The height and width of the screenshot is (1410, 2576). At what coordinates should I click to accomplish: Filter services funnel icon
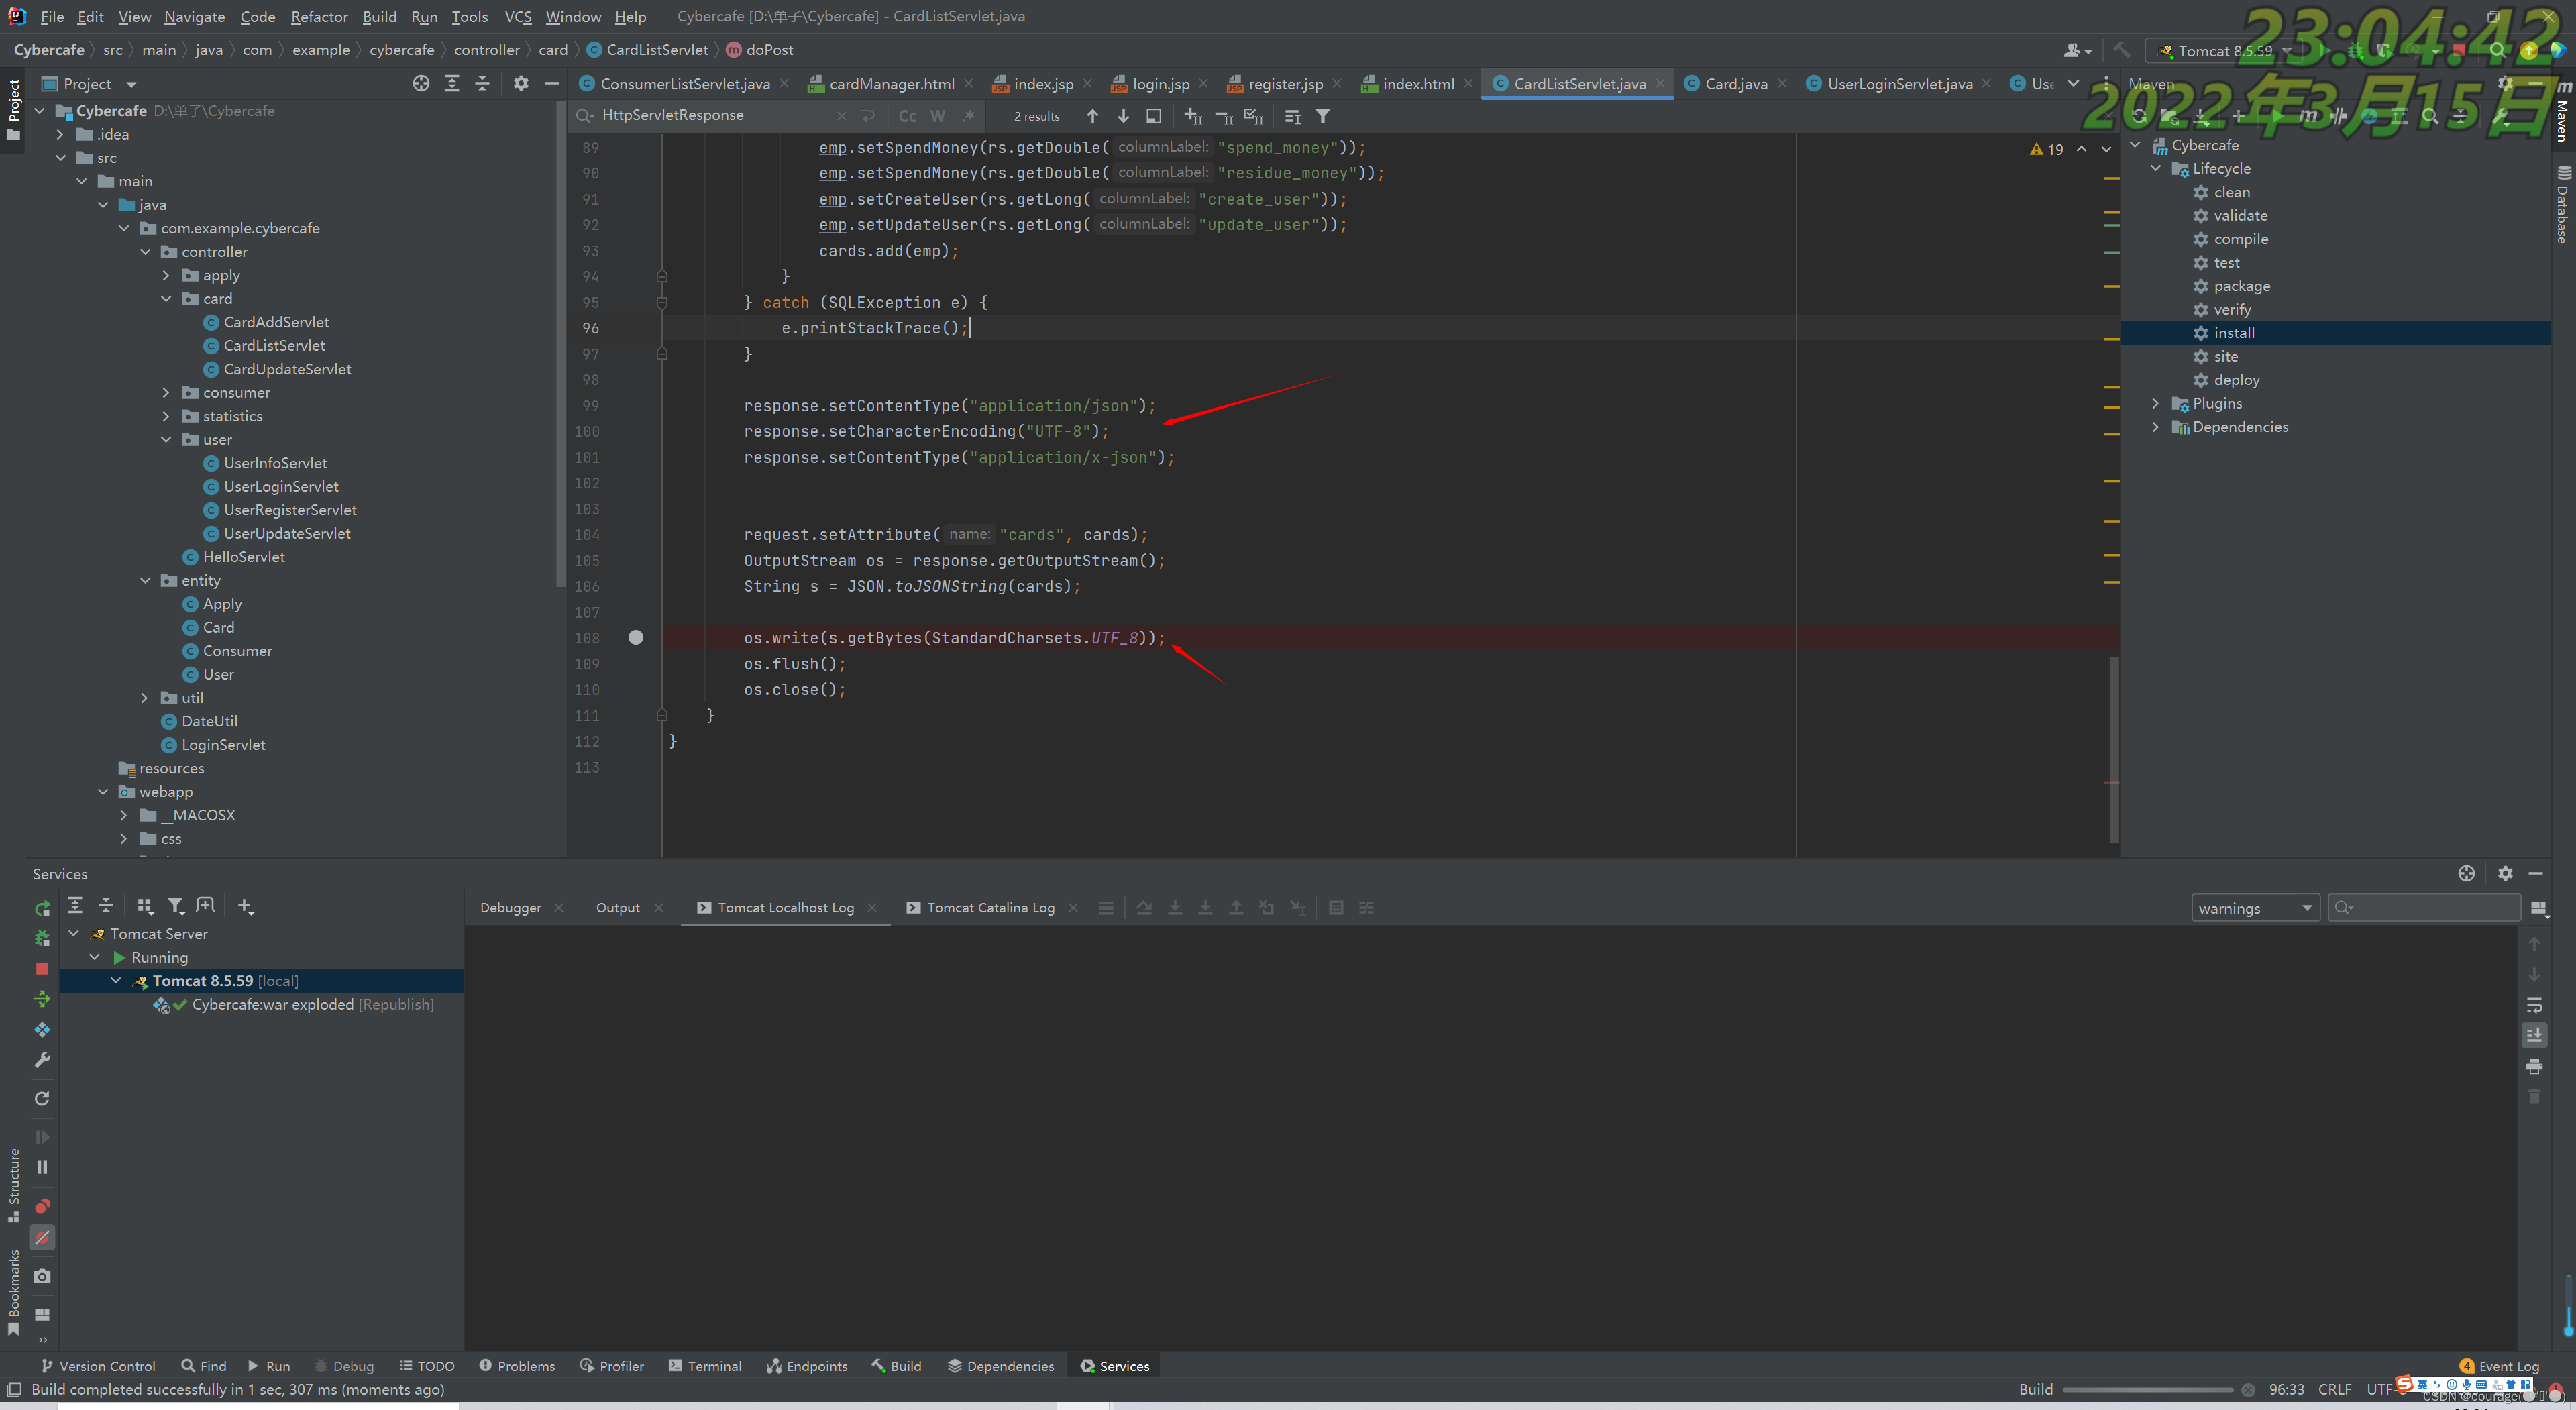176,906
